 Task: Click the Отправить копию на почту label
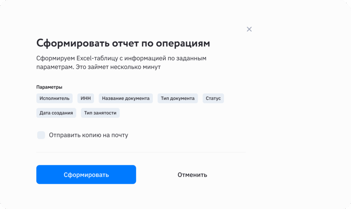tap(88, 135)
